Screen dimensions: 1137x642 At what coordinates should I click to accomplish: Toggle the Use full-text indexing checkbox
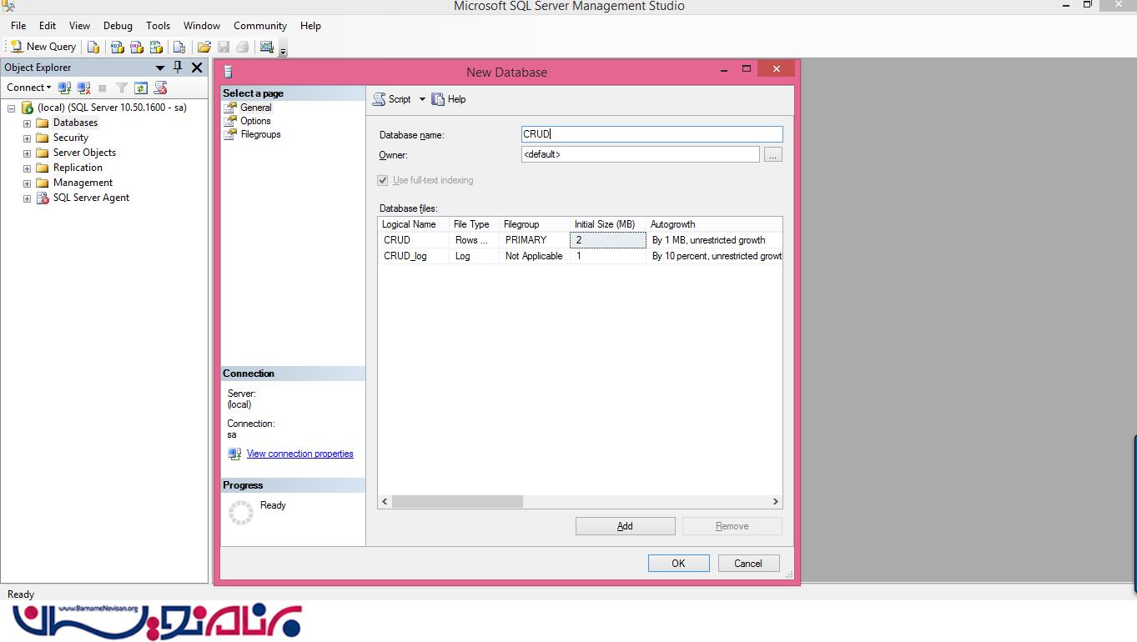tap(383, 180)
